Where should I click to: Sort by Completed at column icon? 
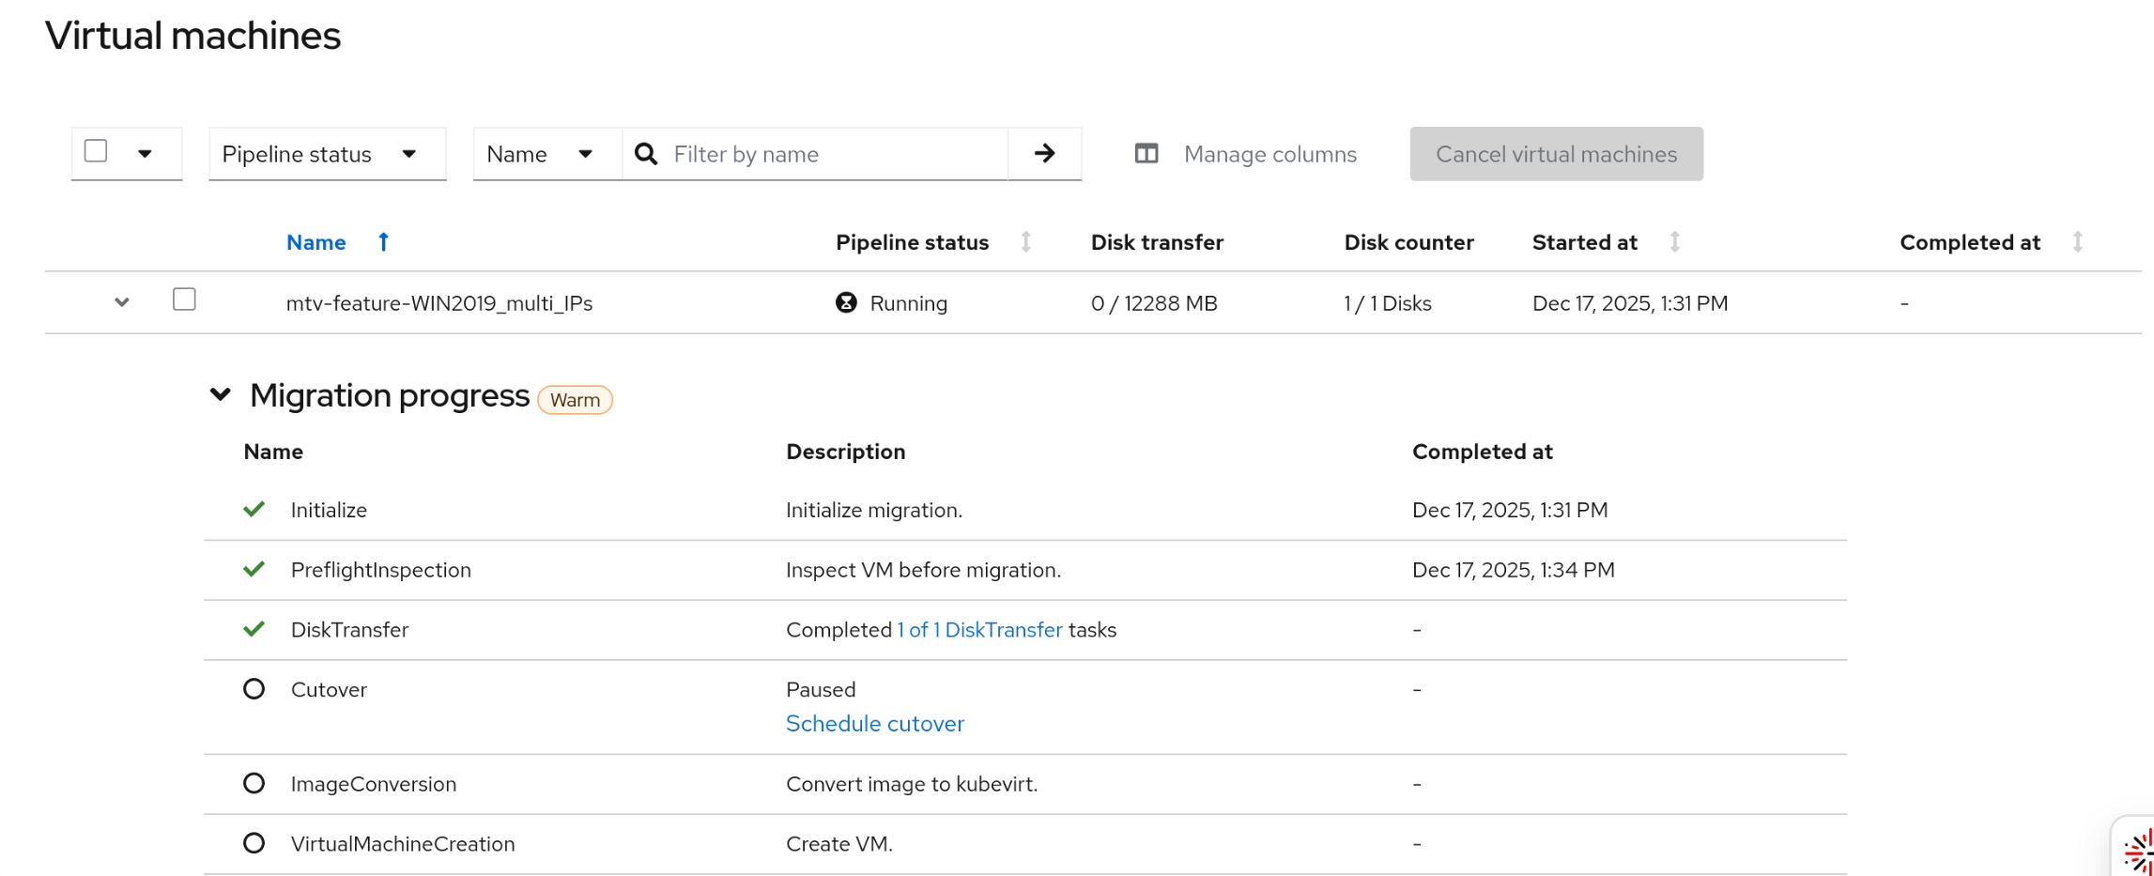point(2077,242)
